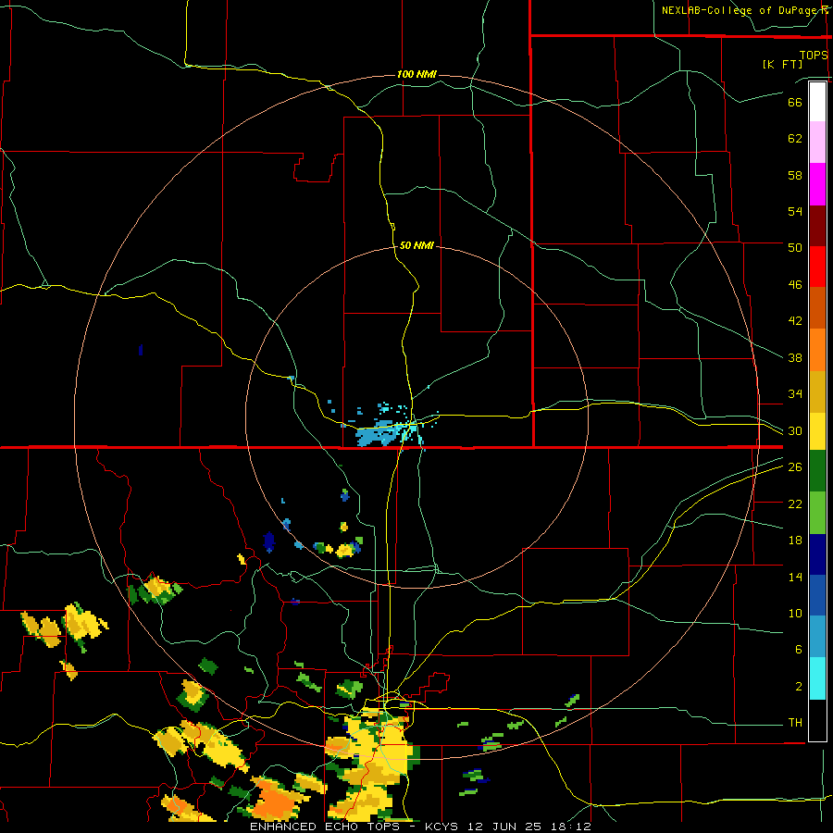Click the 62 scale label
833x833 pixels.
[795, 138]
